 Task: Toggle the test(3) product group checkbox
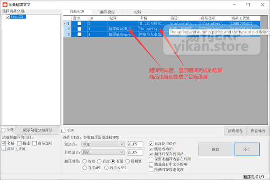8,17
